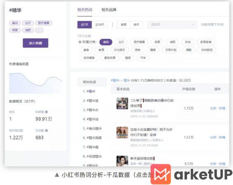Open hot word 1. #精华
233x185 pixels.
pyautogui.click(x=89, y=91)
